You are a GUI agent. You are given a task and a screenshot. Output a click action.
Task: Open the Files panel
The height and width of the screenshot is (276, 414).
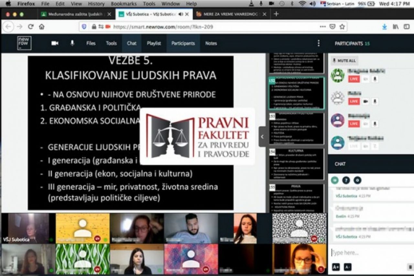pos(91,43)
